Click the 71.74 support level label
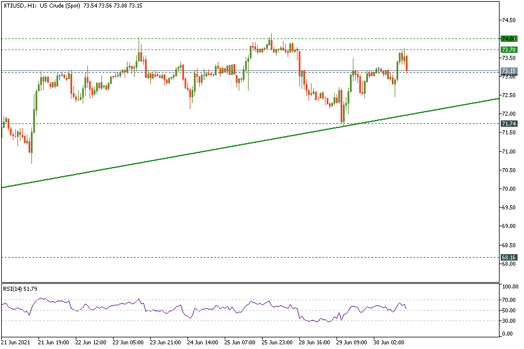This screenshot has height=349, width=524. pyautogui.click(x=508, y=124)
